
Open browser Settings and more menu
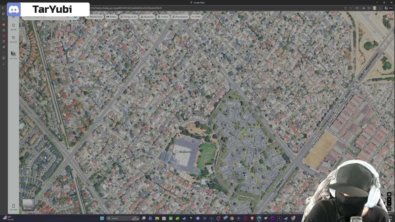pyautogui.click(x=380, y=8)
